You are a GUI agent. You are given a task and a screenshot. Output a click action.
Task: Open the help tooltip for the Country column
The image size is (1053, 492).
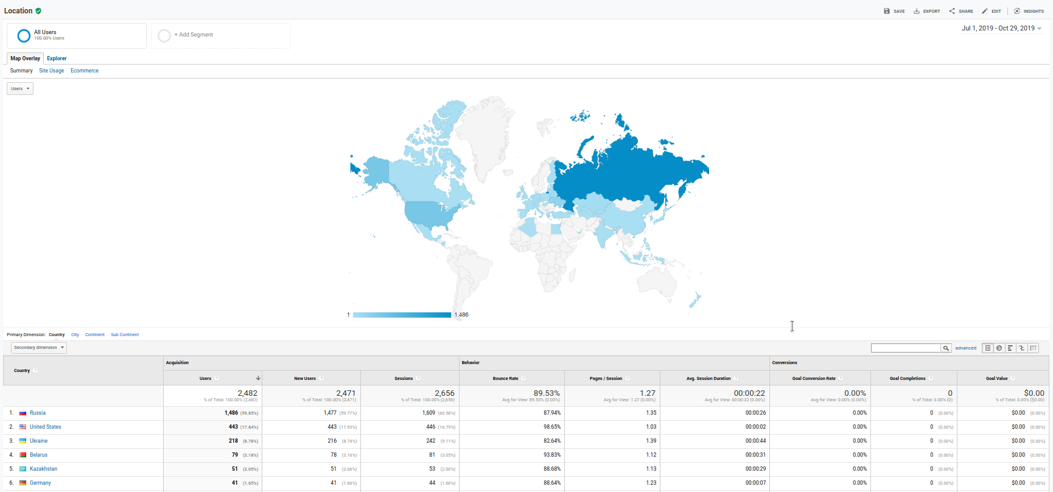[35, 370]
